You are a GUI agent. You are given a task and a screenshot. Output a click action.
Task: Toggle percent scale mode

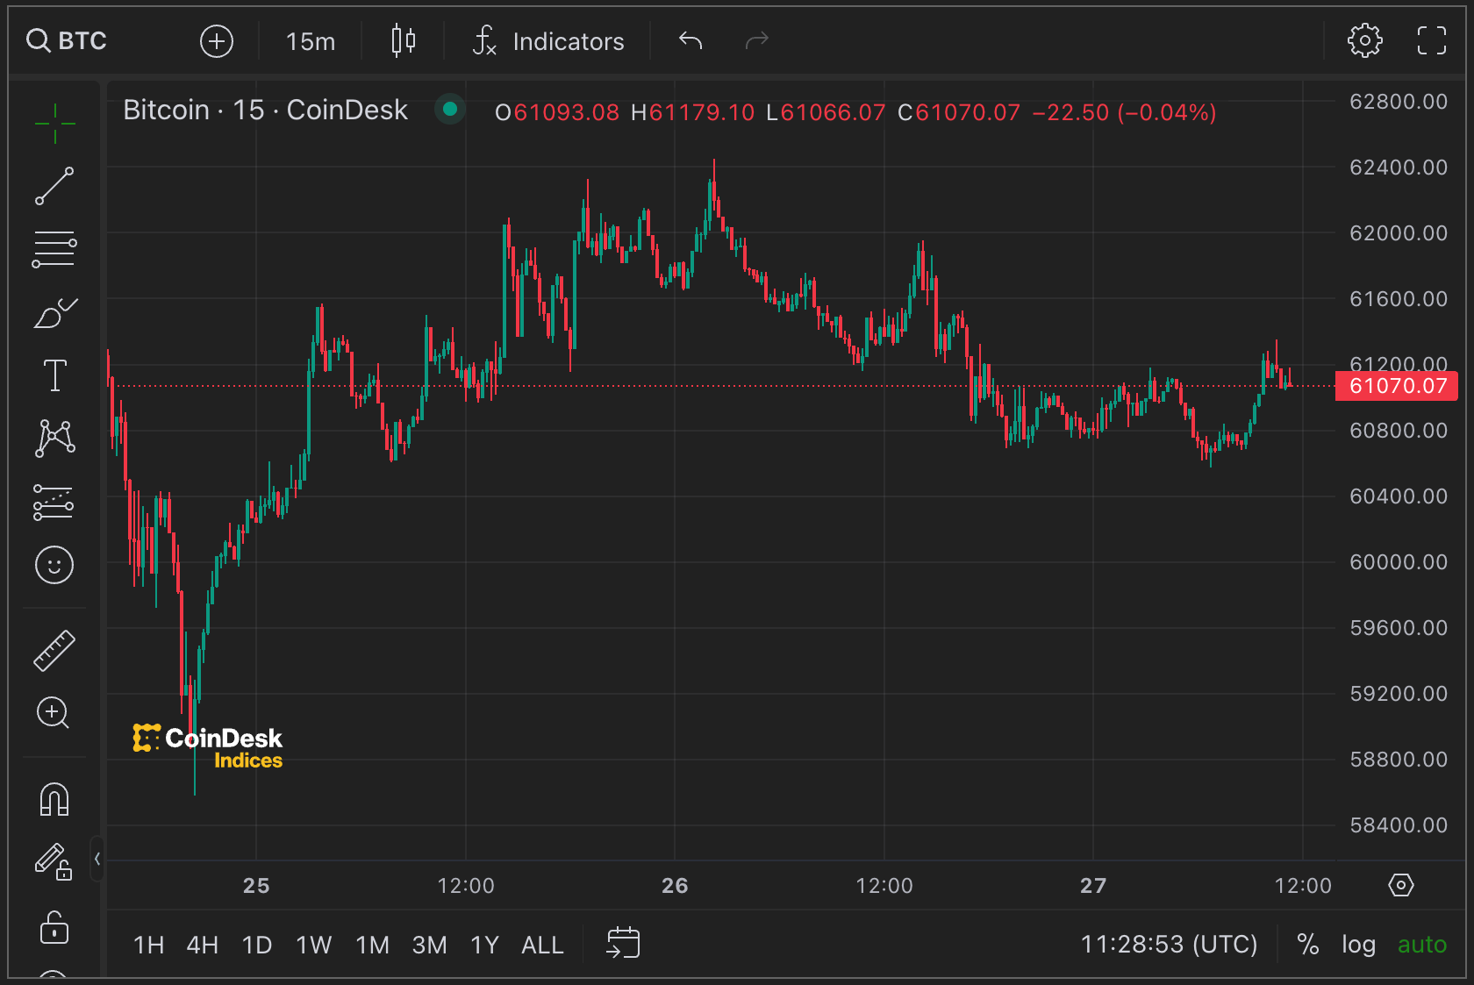[1308, 944]
